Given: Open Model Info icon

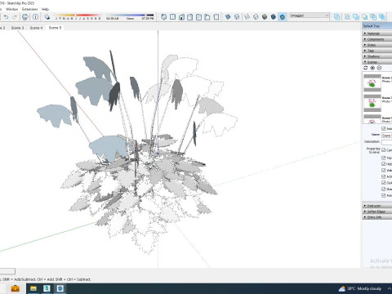Looking at the screenshot, I should click(35, 17).
